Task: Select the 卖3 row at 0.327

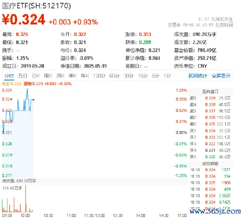Action: pos(210,111)
